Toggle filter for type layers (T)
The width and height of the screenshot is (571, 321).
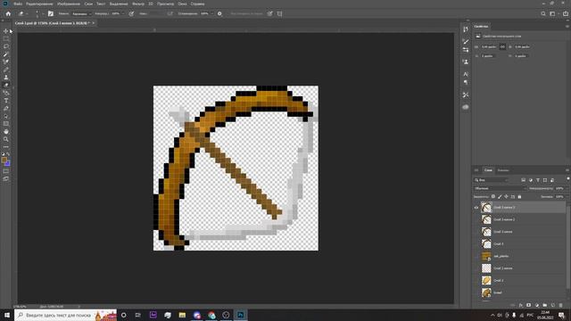[x=538, y=180]
